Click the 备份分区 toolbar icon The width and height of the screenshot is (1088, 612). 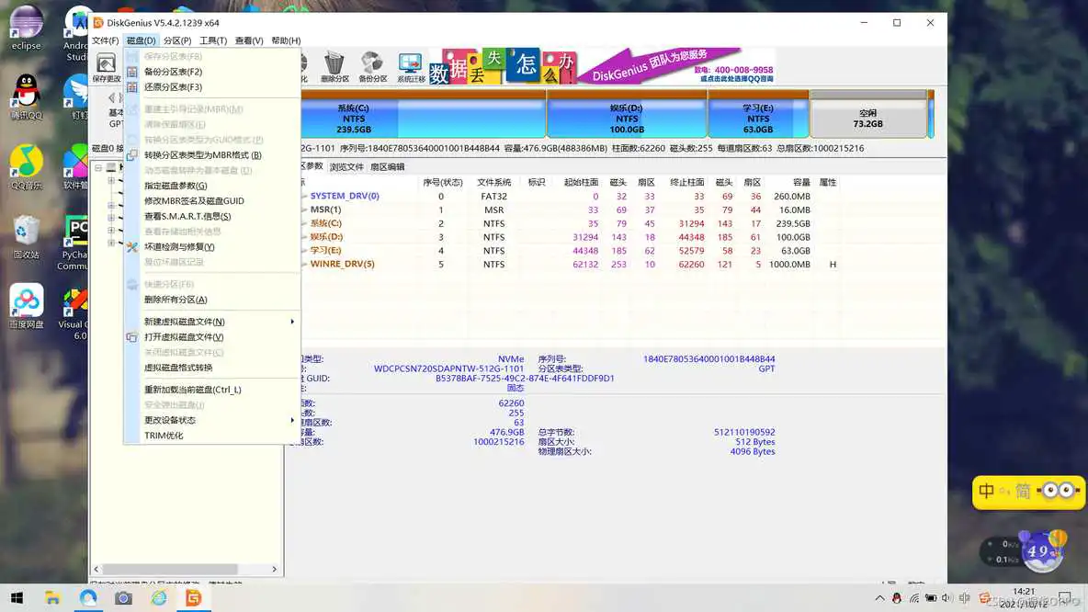372,66
